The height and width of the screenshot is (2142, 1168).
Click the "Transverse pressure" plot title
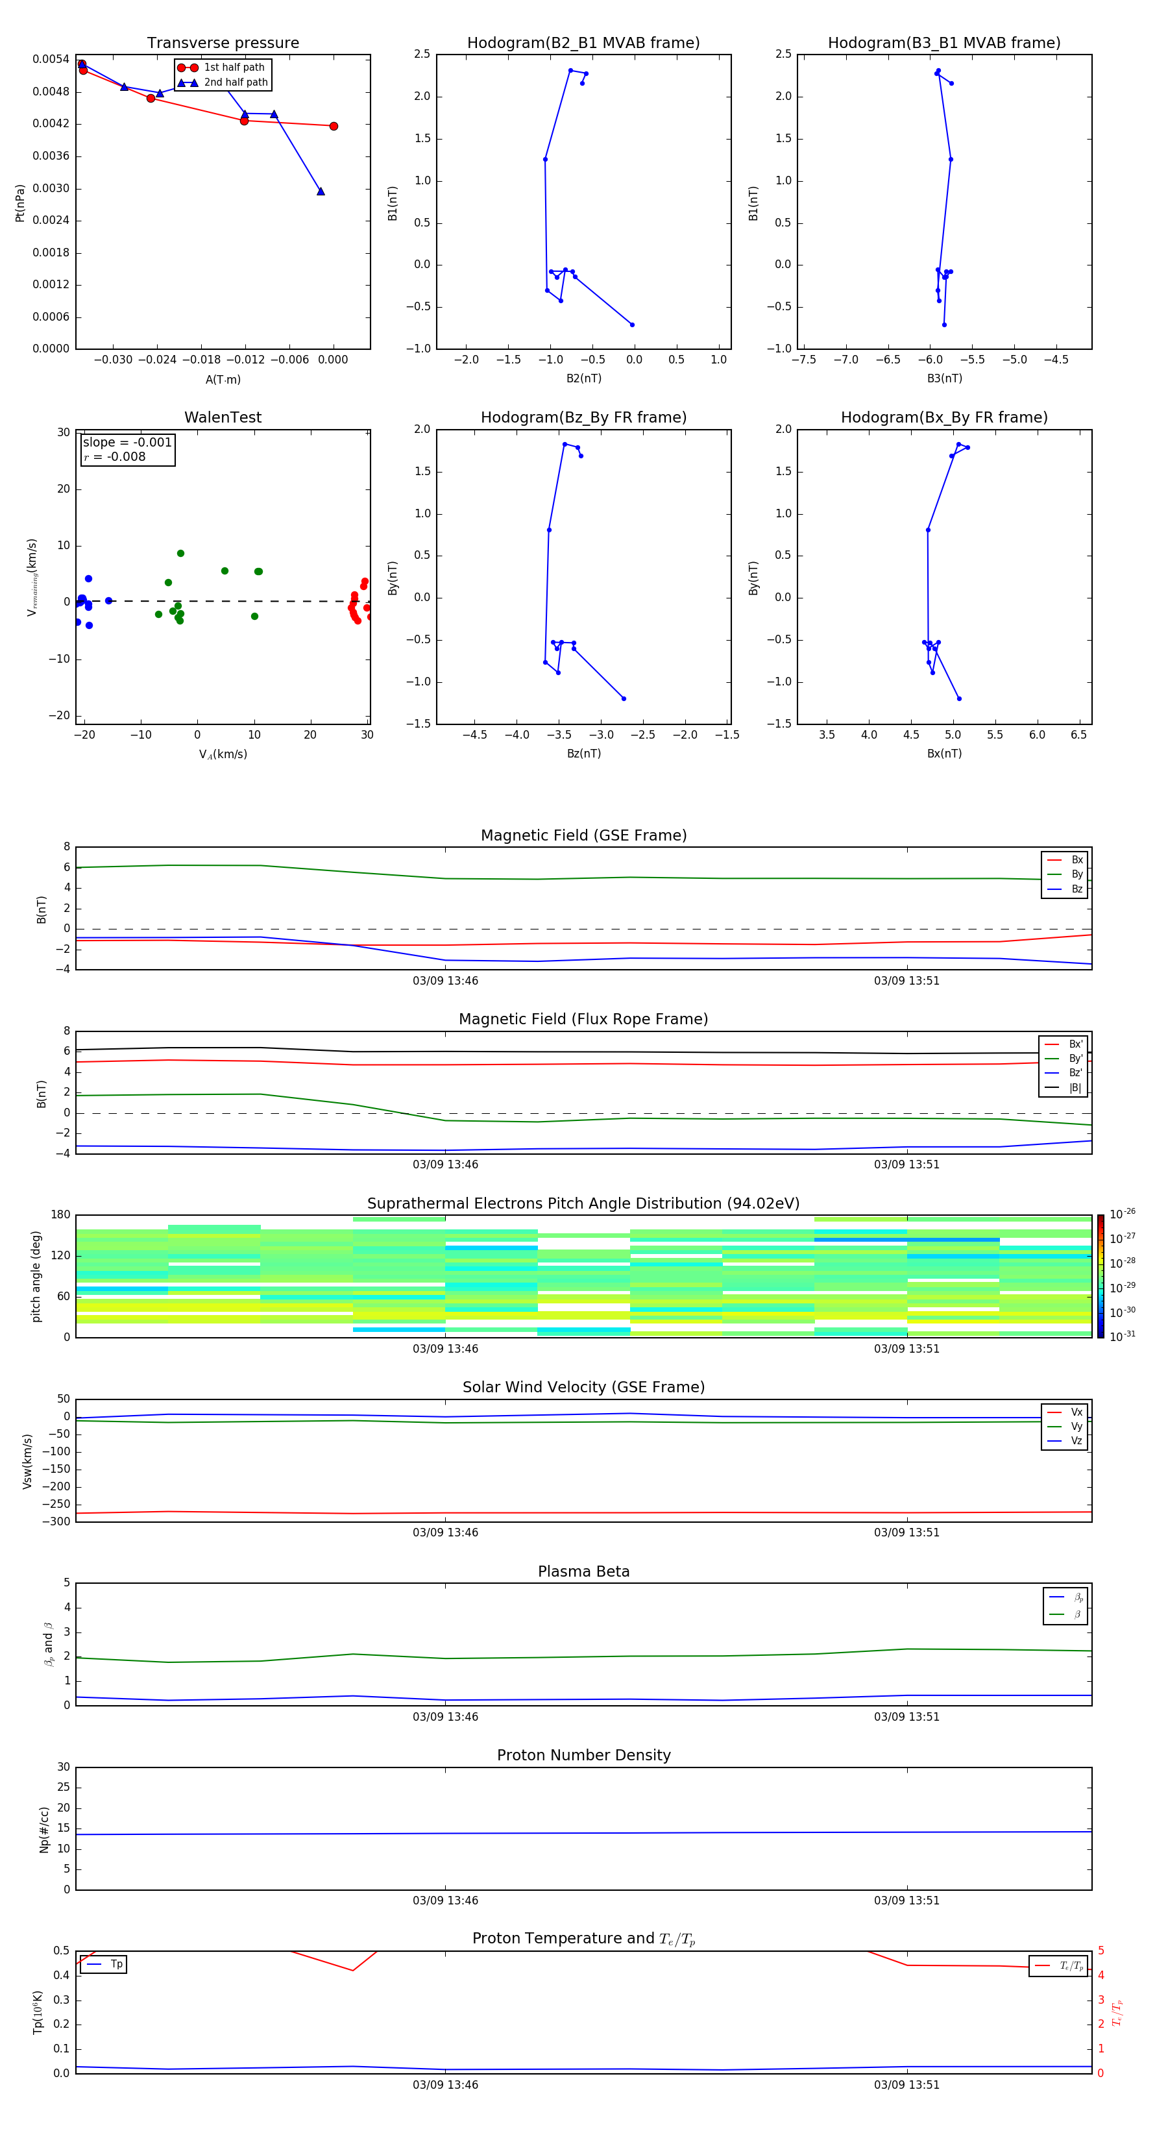click(x=223, y=43)
